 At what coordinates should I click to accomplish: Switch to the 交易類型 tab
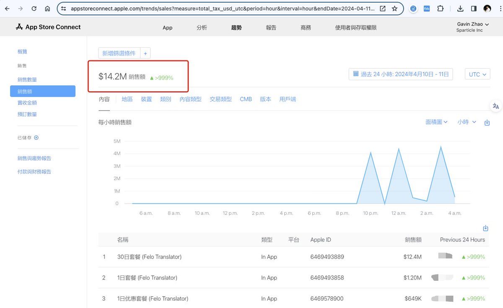(x=221, y=99)
